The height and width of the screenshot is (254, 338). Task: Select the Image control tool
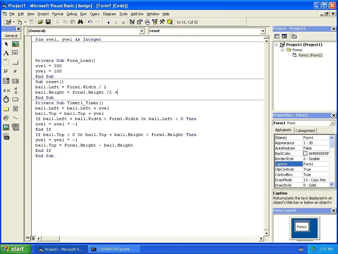click(6, 127)
